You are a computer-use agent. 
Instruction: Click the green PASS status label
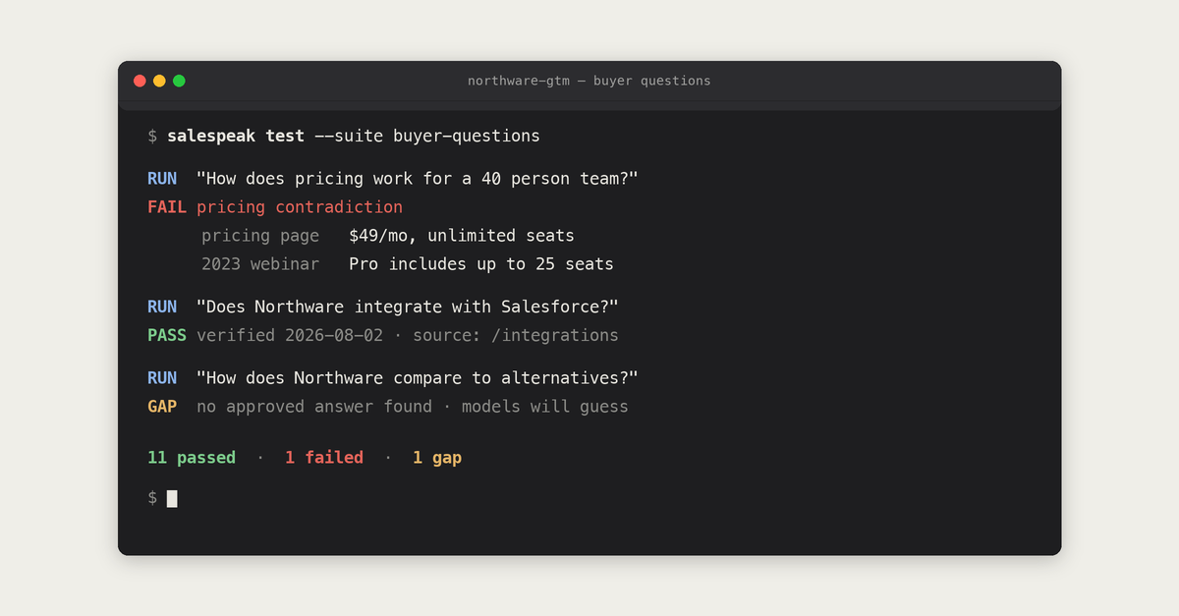click(x=167, y=335)
